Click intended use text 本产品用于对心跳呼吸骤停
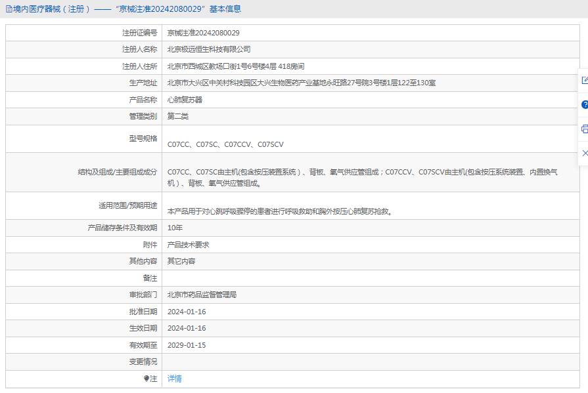The height and width of the screenshot is (393, 588). click(280, 211)
